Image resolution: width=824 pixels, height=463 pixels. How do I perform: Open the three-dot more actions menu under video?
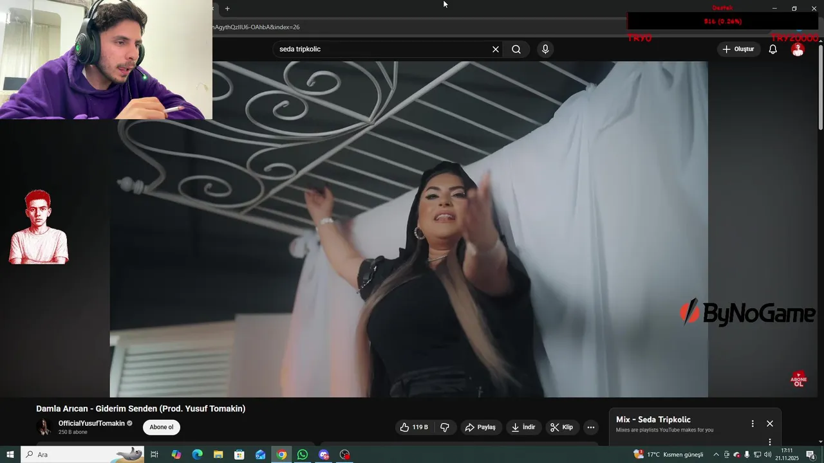click(590, 427)
